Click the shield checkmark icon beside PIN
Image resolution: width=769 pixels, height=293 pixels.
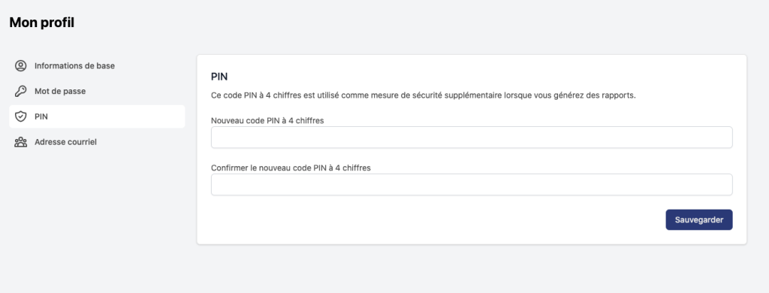point(20,116)
